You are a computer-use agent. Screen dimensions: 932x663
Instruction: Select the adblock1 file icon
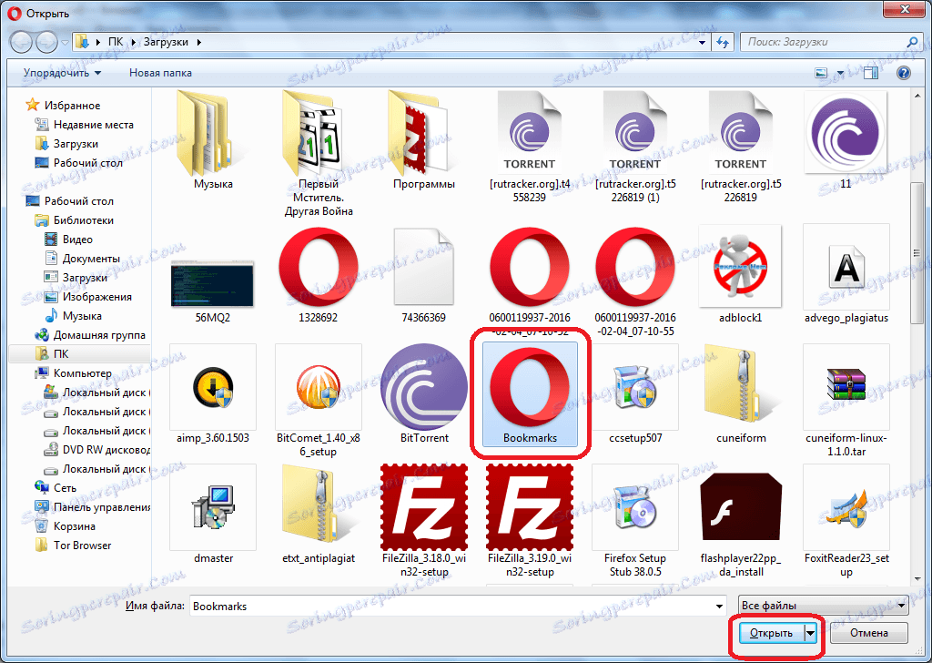tap(740, 266)
